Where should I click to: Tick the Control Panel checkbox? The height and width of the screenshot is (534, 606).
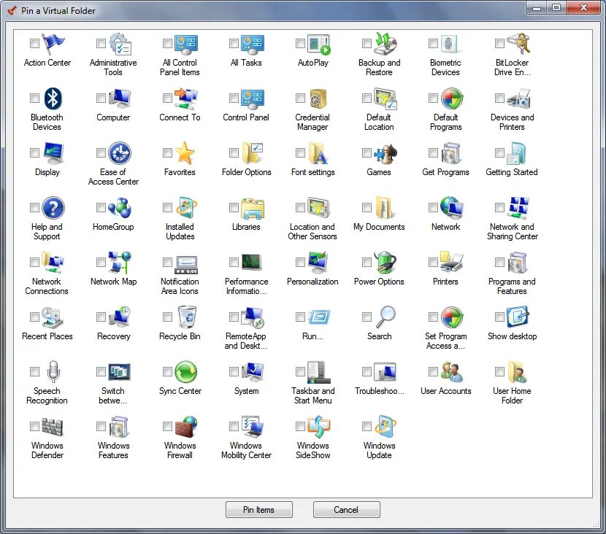click(x=234, y=98)
